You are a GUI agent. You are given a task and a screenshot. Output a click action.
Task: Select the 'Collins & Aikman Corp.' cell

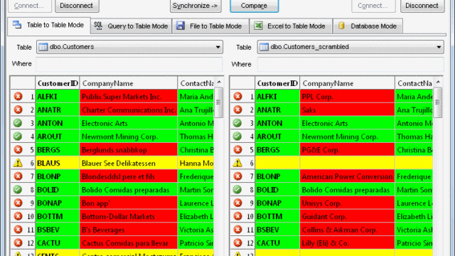pos(348,229)
